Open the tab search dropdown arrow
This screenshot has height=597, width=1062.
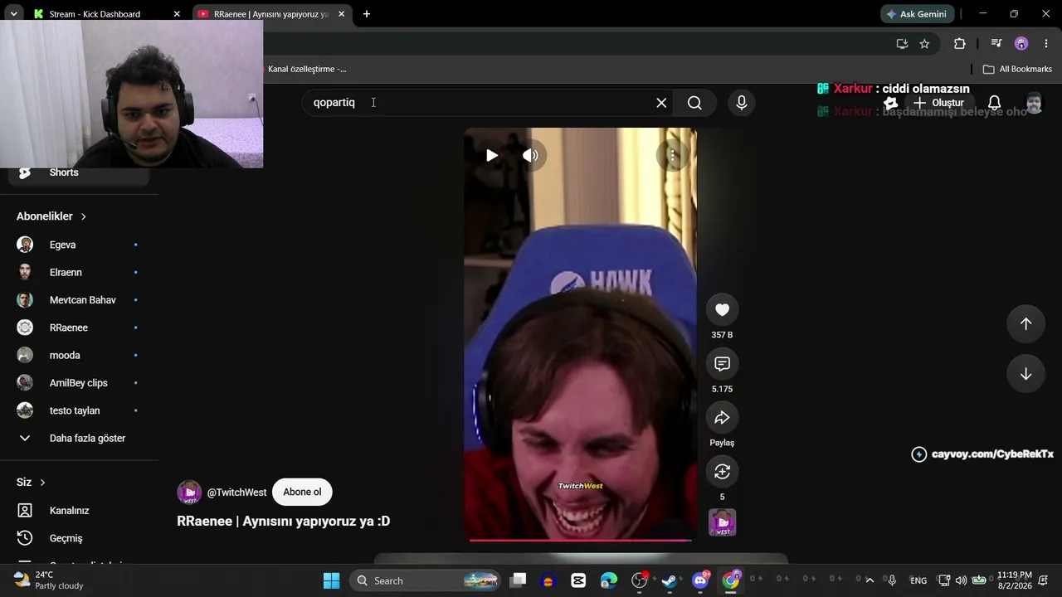click(x=13, y=14)
